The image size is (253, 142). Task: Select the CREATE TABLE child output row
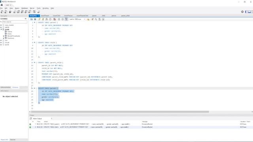point(141,127)
